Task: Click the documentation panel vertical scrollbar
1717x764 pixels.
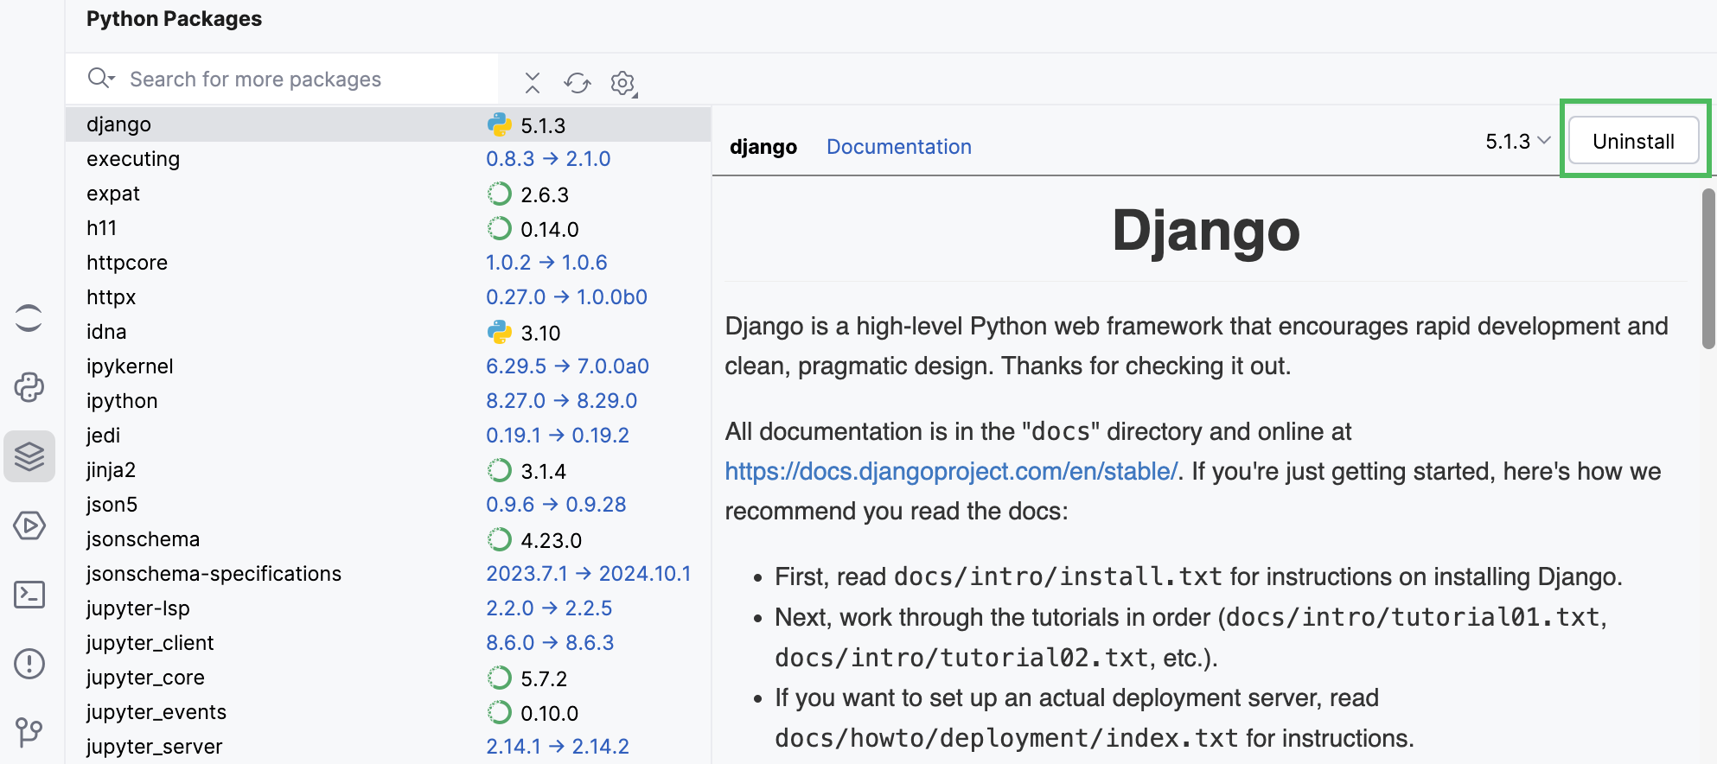Action: coord(1707,268)
